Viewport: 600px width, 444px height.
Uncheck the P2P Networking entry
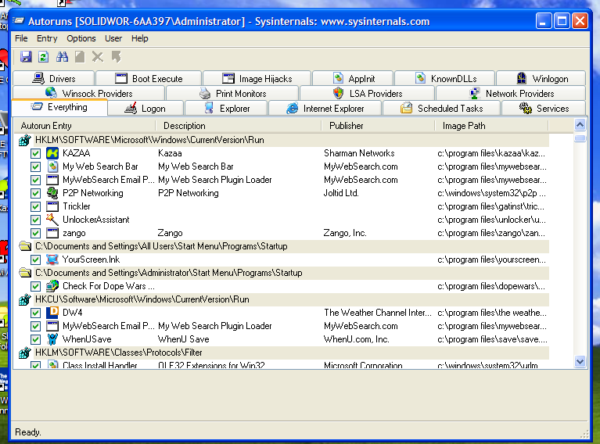click(35, 194)
